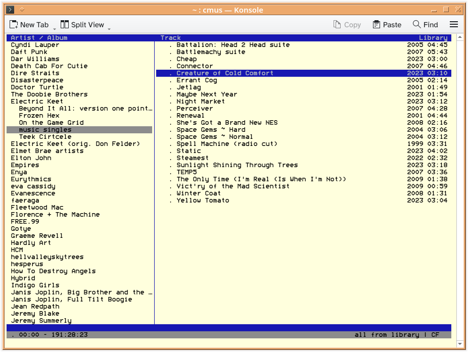Viewport: 468px width, 352px height.
Task: Select the track Winter Coat
Action: click(304, 193)
